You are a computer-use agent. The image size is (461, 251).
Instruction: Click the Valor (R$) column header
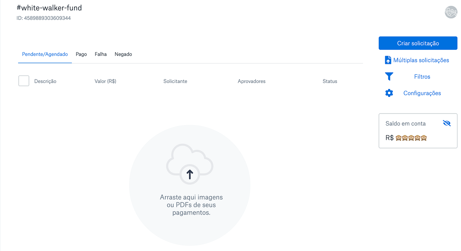click(105, 81)
